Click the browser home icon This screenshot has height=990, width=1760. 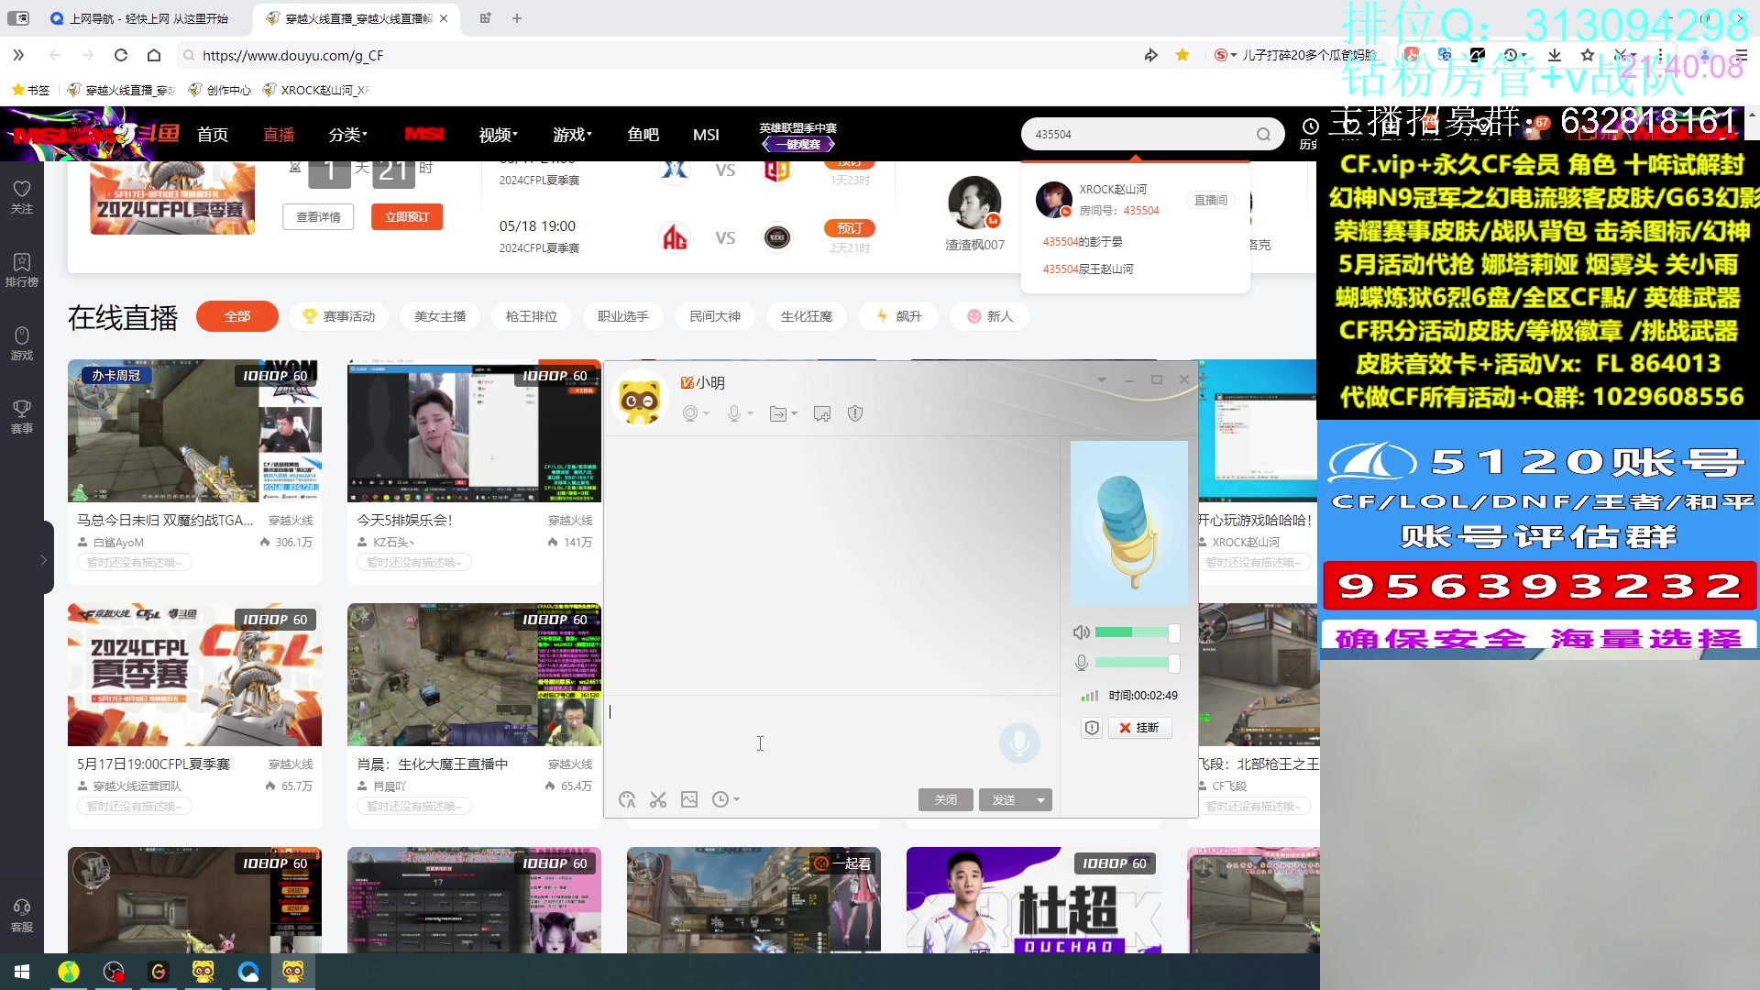[154, 55]
